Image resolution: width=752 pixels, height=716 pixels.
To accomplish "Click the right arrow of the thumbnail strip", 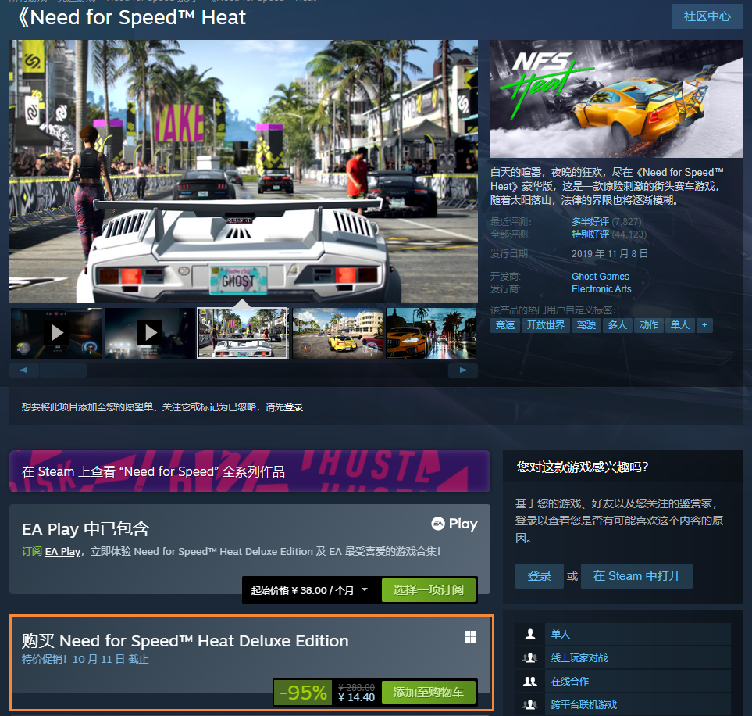I will pyautogui.click(x=463, y=371).
